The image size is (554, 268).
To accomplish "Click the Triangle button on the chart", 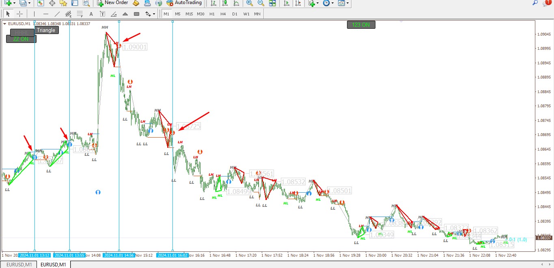I will pos(46,30).
